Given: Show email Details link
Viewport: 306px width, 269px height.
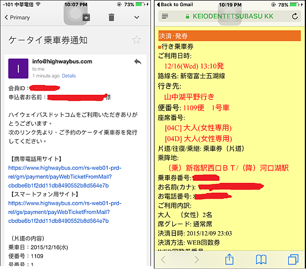Looking at the screenshot, I should coord(69,75).
